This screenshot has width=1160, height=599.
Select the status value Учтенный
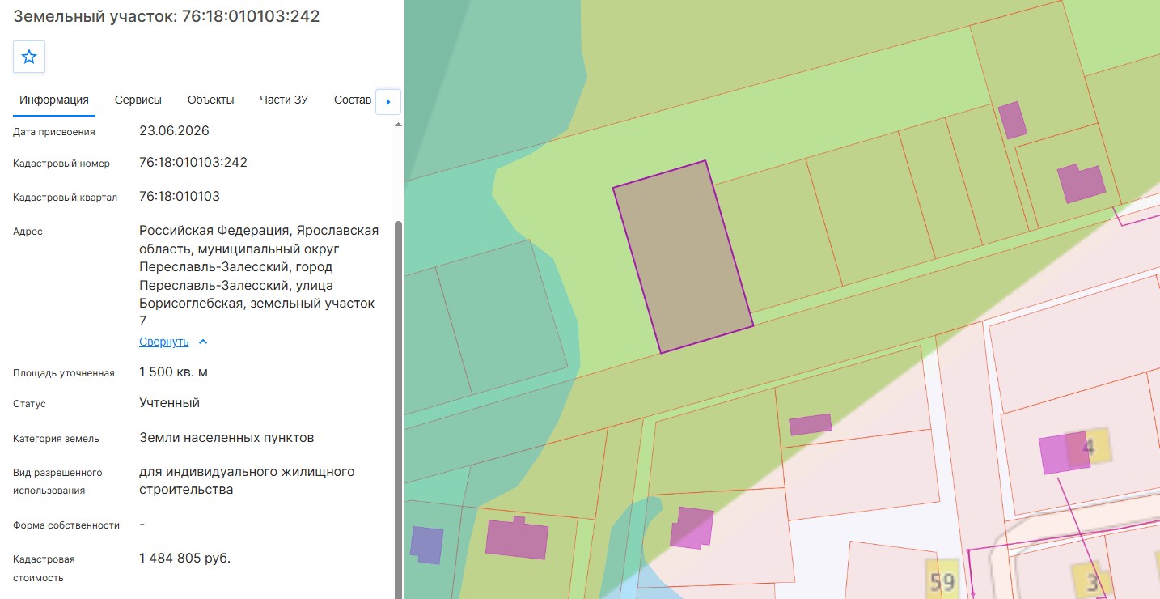pyautogui.click(x=169, y=403)
